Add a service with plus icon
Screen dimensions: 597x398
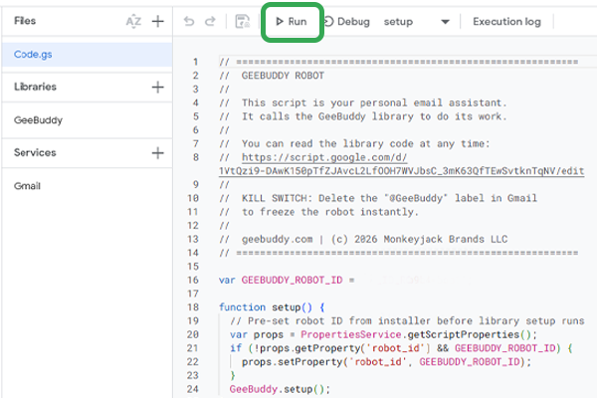(x=157, y=153)
